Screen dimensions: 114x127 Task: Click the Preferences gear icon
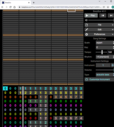tap(87, 34)
